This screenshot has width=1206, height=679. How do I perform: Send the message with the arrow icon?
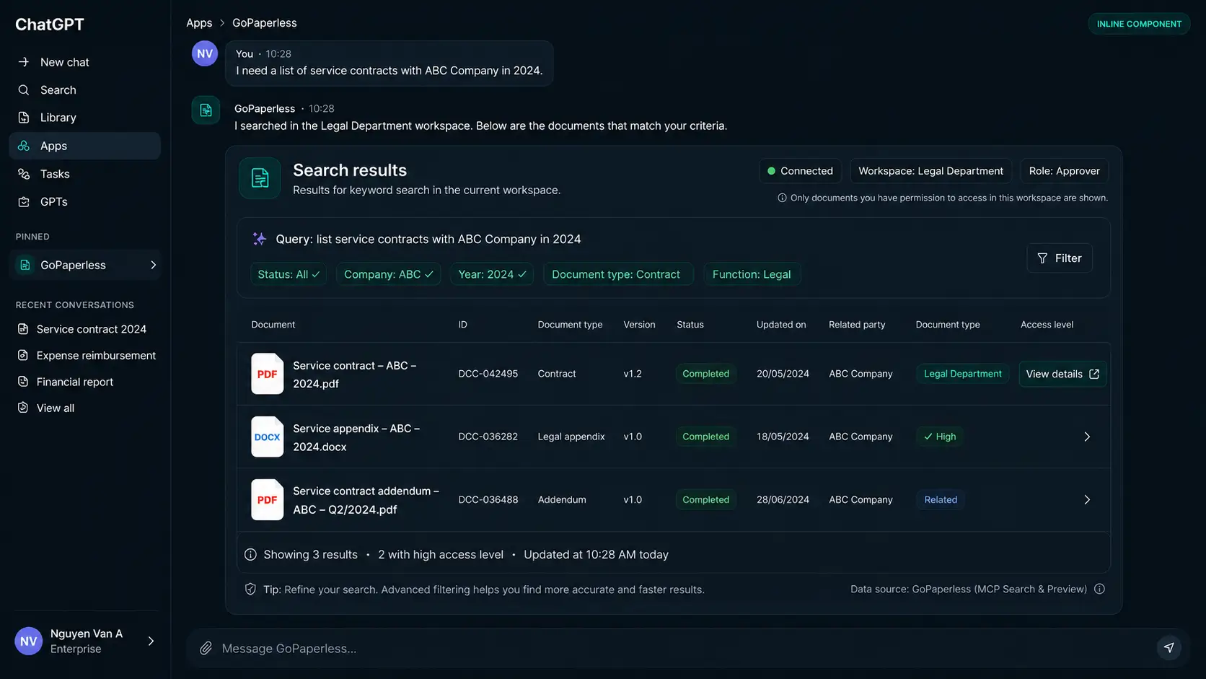tap(1169, 647)
